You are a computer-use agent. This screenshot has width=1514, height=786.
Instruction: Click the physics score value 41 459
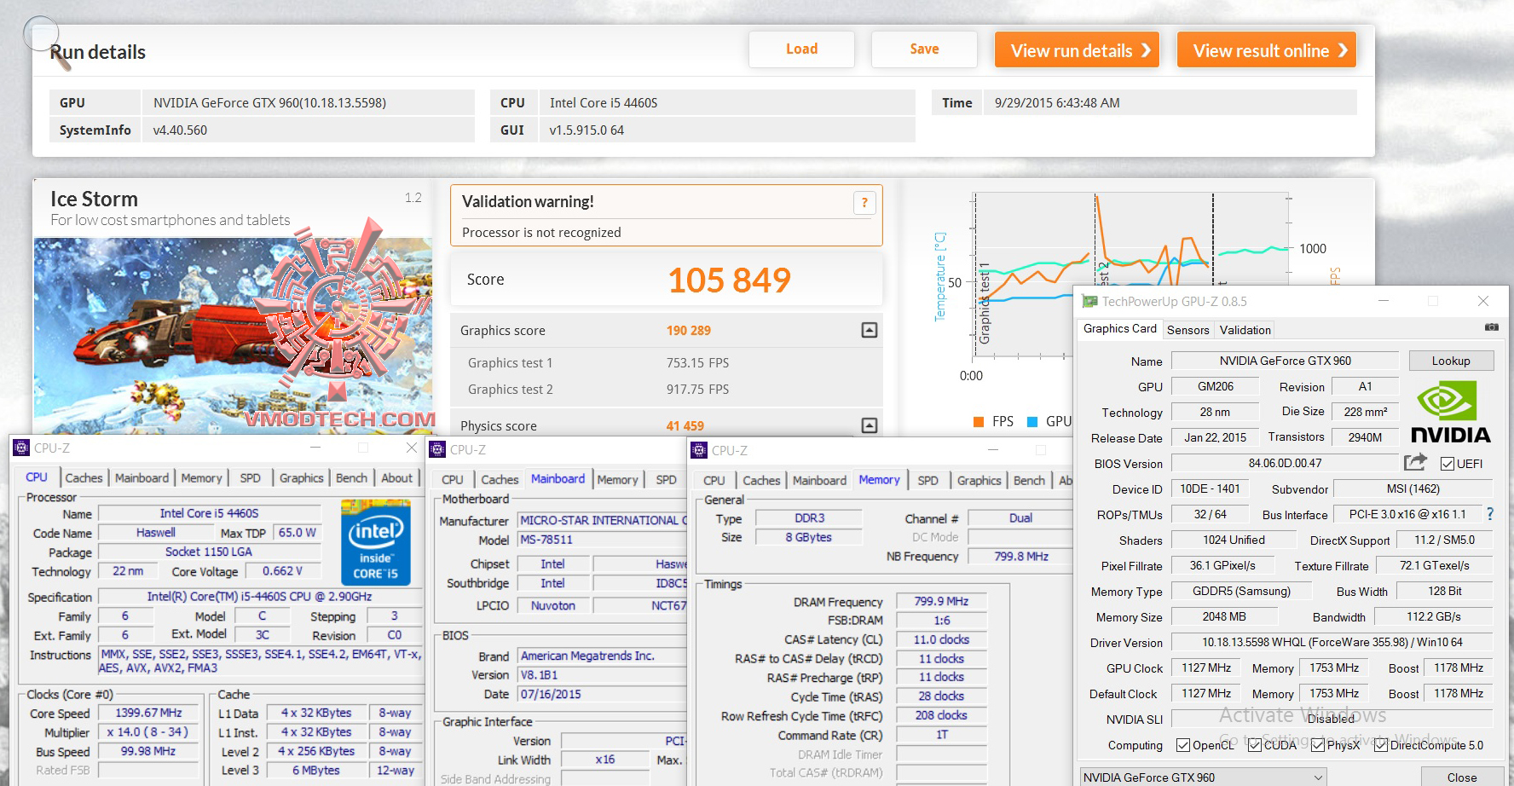(x=685, y=426)
